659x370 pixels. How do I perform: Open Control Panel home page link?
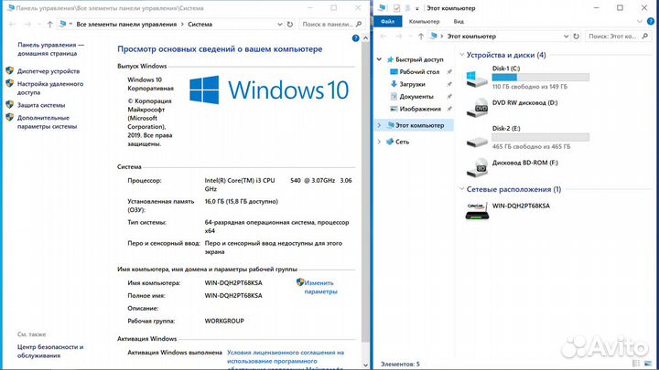click(x=50, y=49)
